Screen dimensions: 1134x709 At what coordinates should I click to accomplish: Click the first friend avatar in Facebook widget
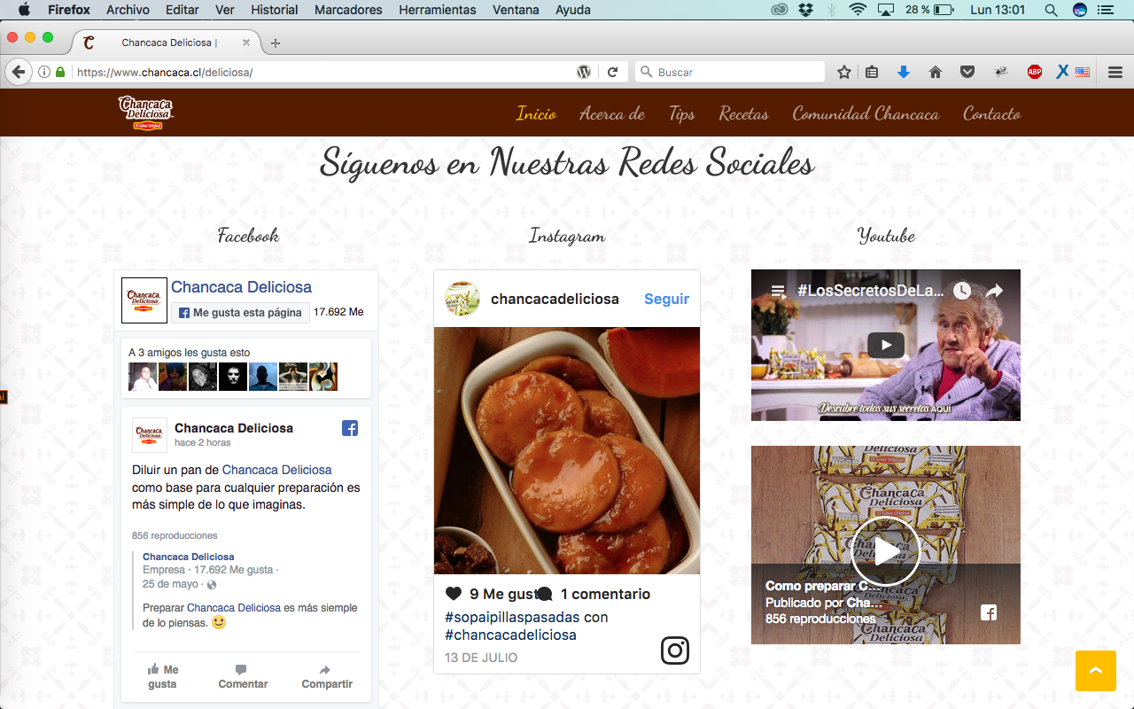(143, 377)
